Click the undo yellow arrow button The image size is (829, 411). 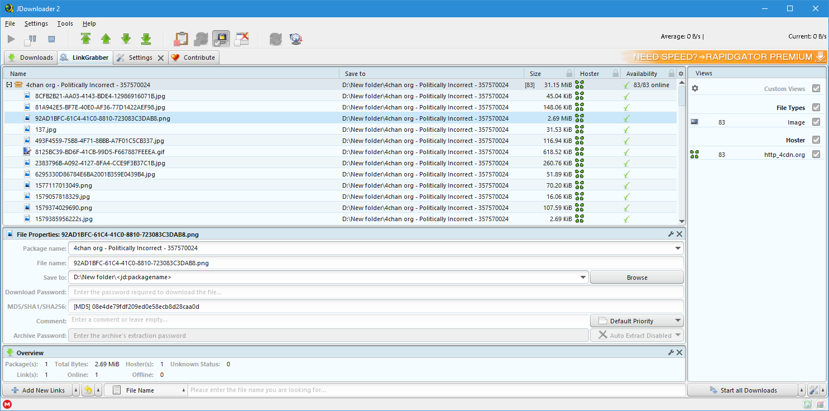coord(88,390)
